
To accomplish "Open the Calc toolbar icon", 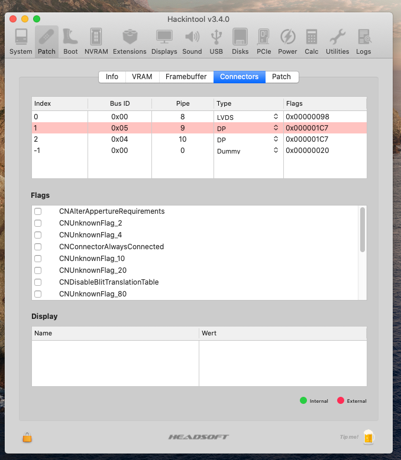I will pyautogui.click(x=312, y=42).
